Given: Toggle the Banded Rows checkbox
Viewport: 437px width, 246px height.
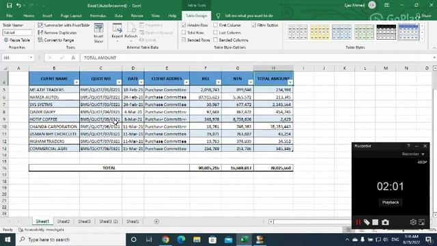Looking at the screenshot, I should 184,40.
